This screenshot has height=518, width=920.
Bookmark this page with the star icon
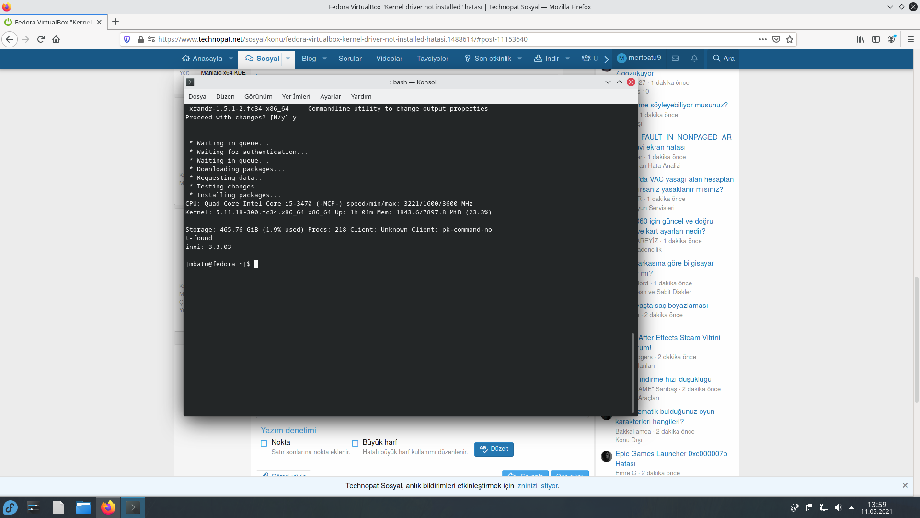pyautogui.click(x=790, y=39)
